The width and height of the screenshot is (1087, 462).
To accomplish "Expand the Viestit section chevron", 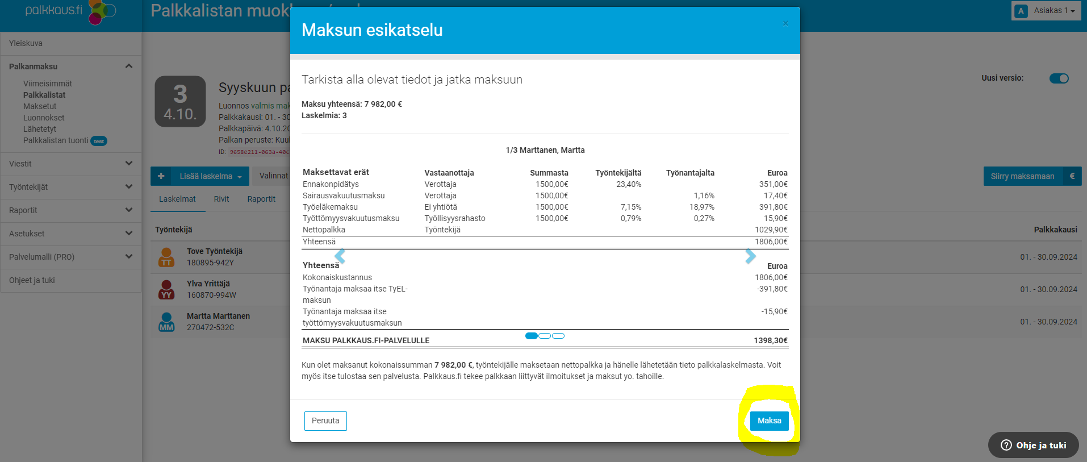I will point(129,163).
